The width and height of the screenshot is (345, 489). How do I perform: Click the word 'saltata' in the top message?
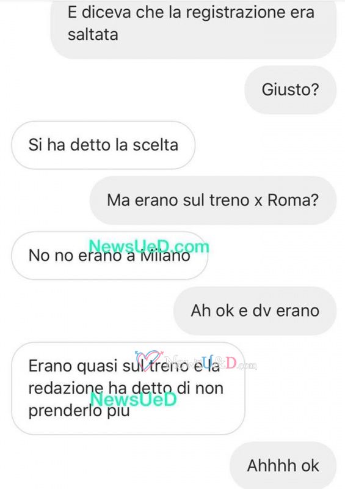93,35
